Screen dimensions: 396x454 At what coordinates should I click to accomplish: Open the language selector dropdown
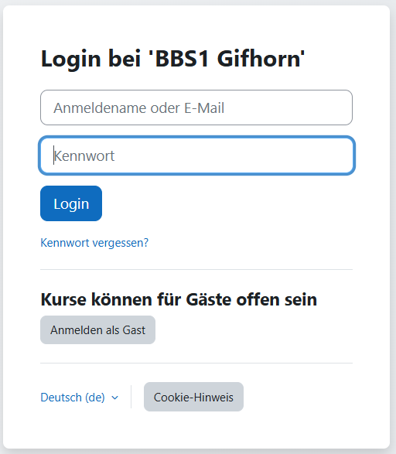coord(80,398)
